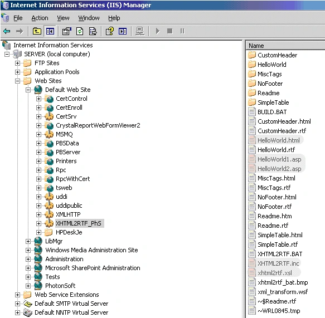Select the PBServer tree item
The width and height of the screenshot is (325, 318).
(x=68, y=152)
